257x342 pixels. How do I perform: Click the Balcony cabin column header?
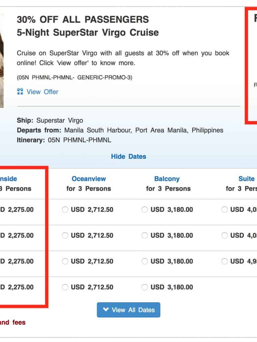(x=167, y=179)
